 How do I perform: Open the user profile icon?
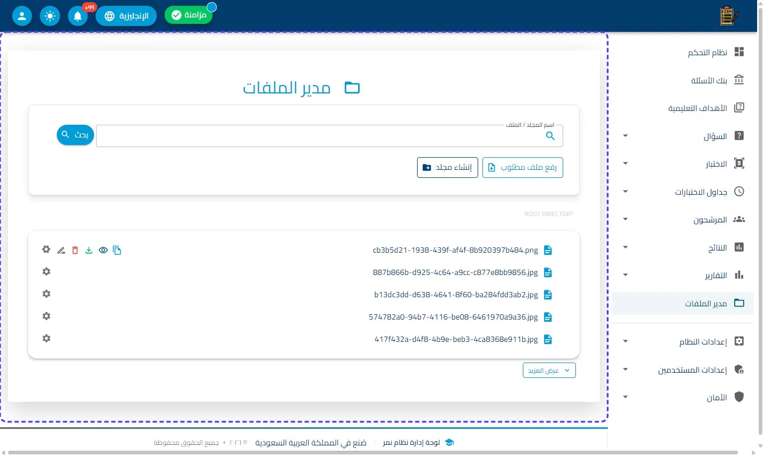pyautogui.click(x=22, y=16)
